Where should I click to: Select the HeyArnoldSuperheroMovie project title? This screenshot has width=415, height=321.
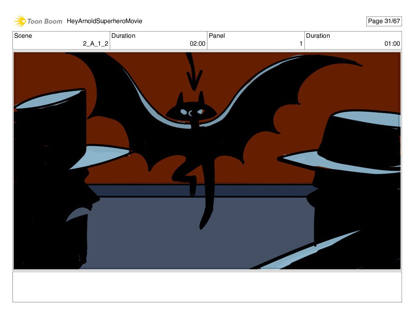coord(105,21)
